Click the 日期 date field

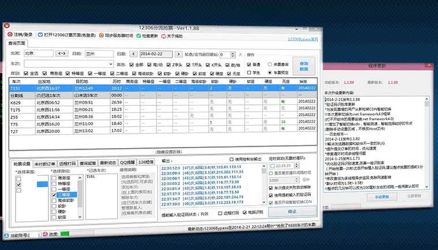tap(156, 54)
